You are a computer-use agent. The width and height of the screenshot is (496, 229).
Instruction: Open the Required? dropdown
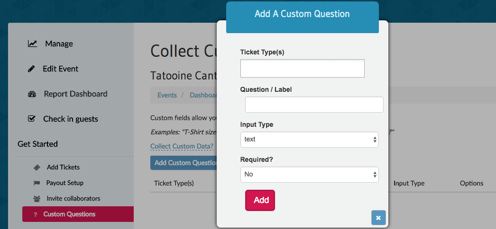[309, 174]
